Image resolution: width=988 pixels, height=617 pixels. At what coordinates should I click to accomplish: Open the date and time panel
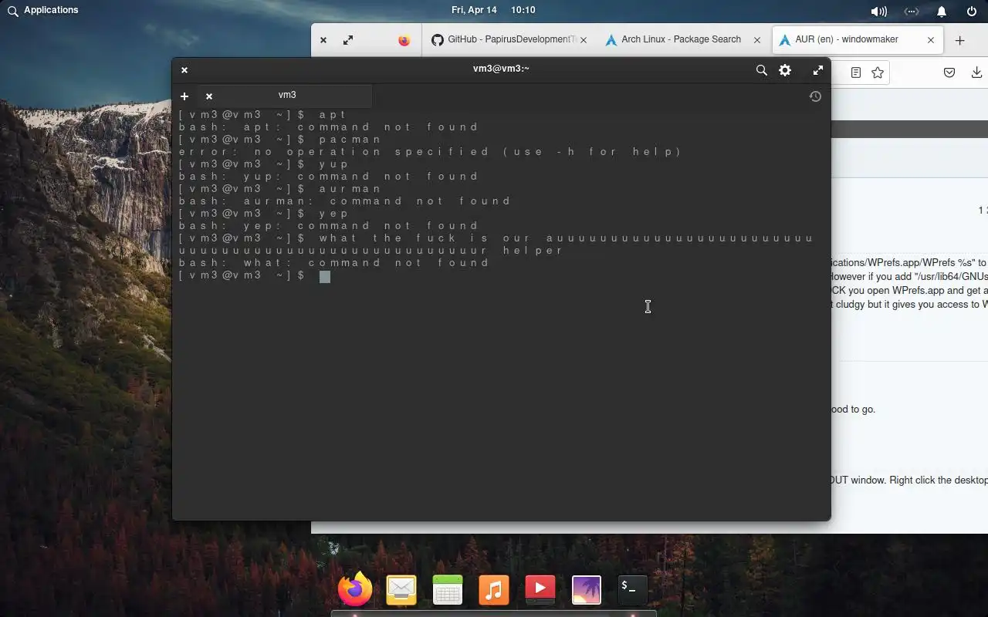pos(493,10)
